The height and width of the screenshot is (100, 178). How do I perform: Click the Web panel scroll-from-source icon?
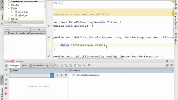click(30, 30)
